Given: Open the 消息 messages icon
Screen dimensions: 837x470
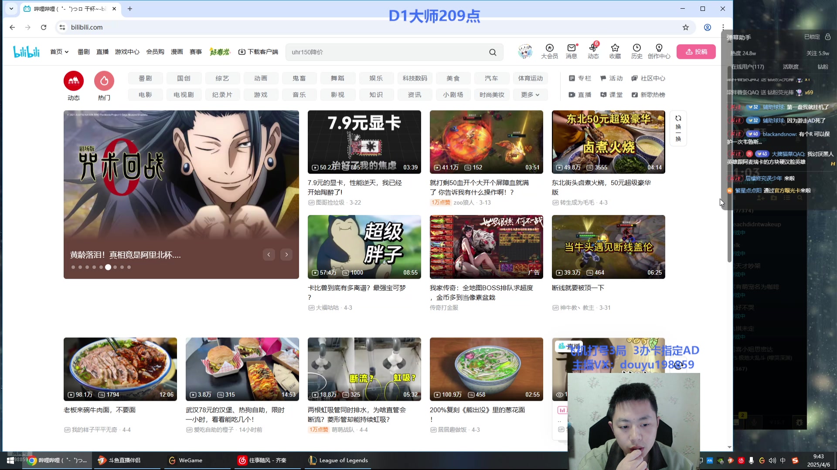Looking at the screenshot, I should (571, 51).
